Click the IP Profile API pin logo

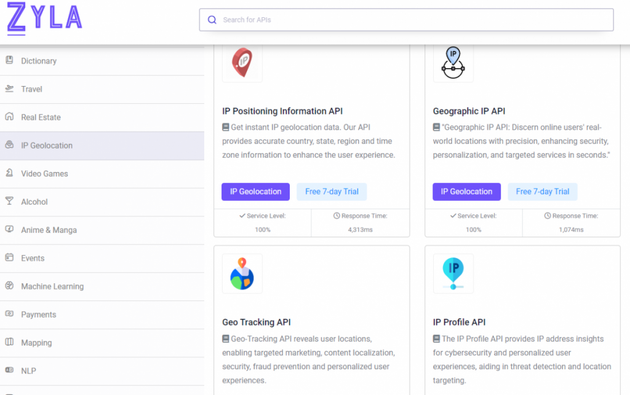pos(453,273)
